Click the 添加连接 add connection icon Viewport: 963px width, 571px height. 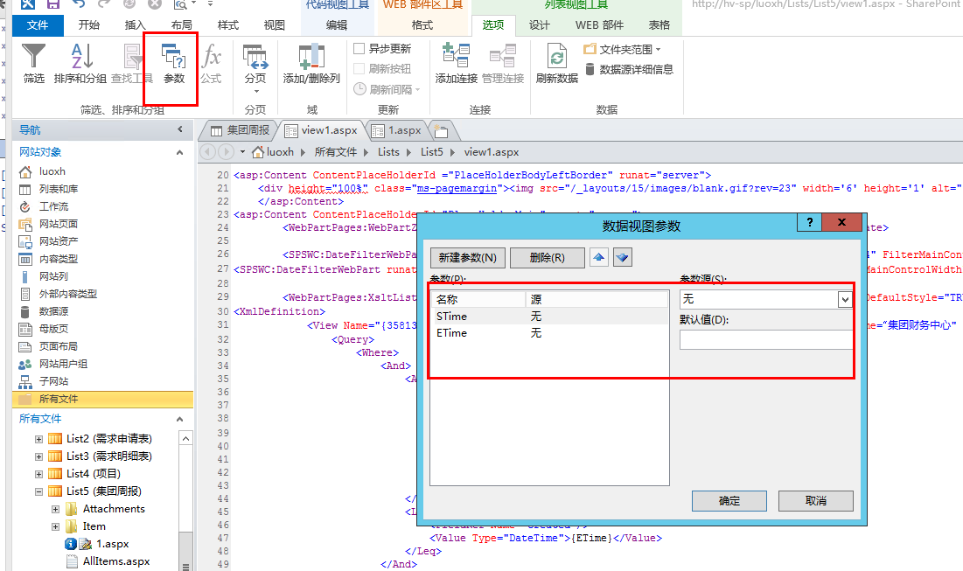point(456,59)
